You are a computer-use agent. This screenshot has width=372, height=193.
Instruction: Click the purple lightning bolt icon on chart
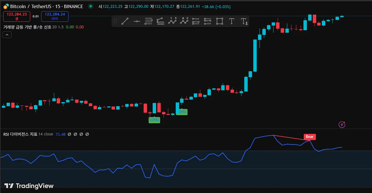342,125
